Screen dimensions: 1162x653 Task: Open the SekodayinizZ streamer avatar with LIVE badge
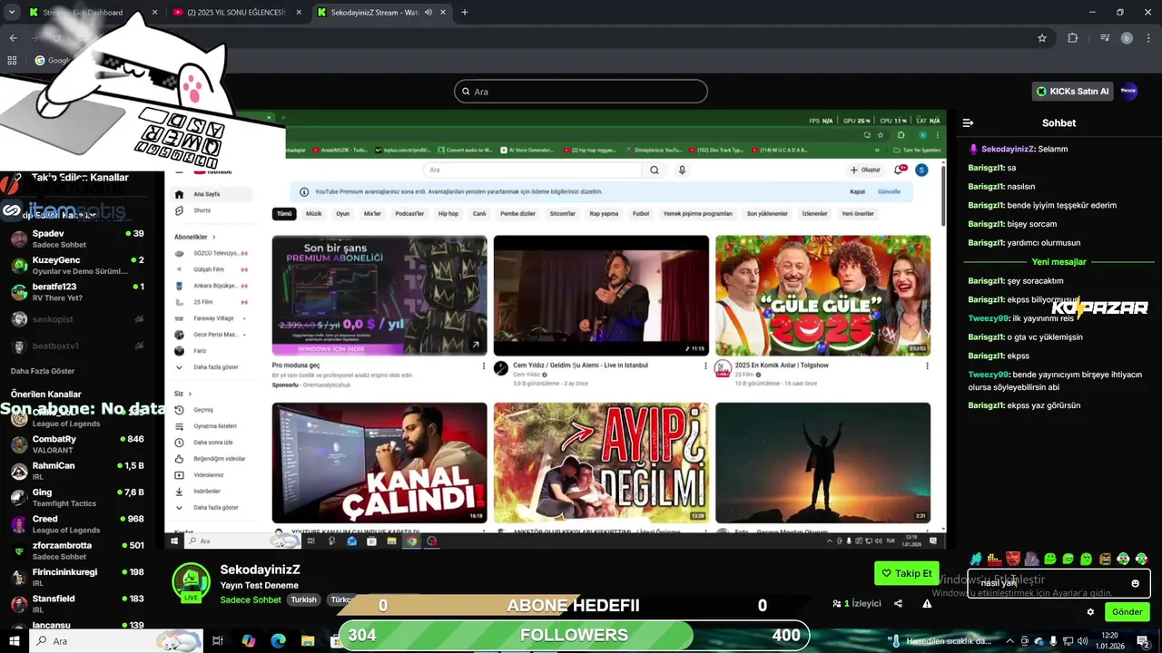(191, 582)
